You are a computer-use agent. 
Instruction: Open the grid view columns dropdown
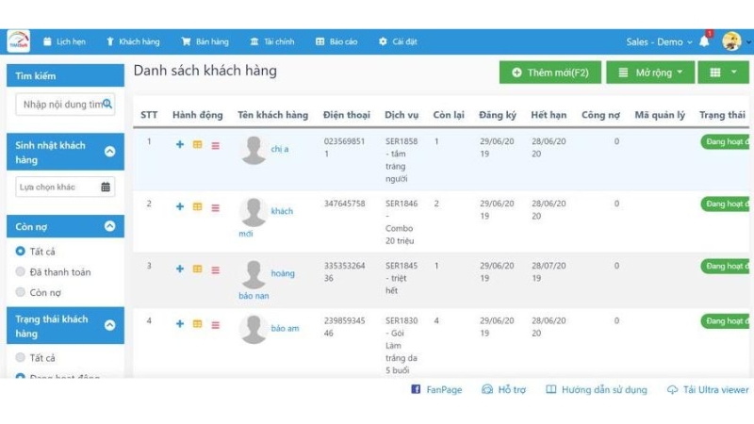pyautogui.click(x=724, y=73)
